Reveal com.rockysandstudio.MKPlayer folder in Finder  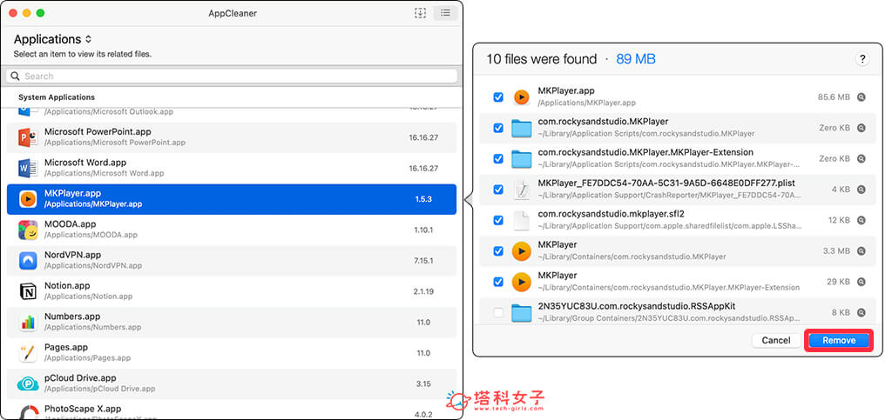pyautogui.click(x=862, y=128)
